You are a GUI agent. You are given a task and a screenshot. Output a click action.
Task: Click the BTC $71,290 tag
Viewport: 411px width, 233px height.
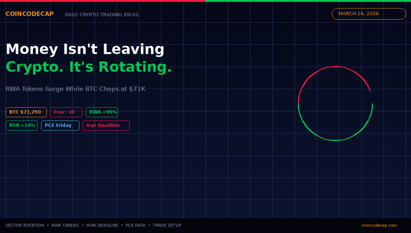pos(26,112)
